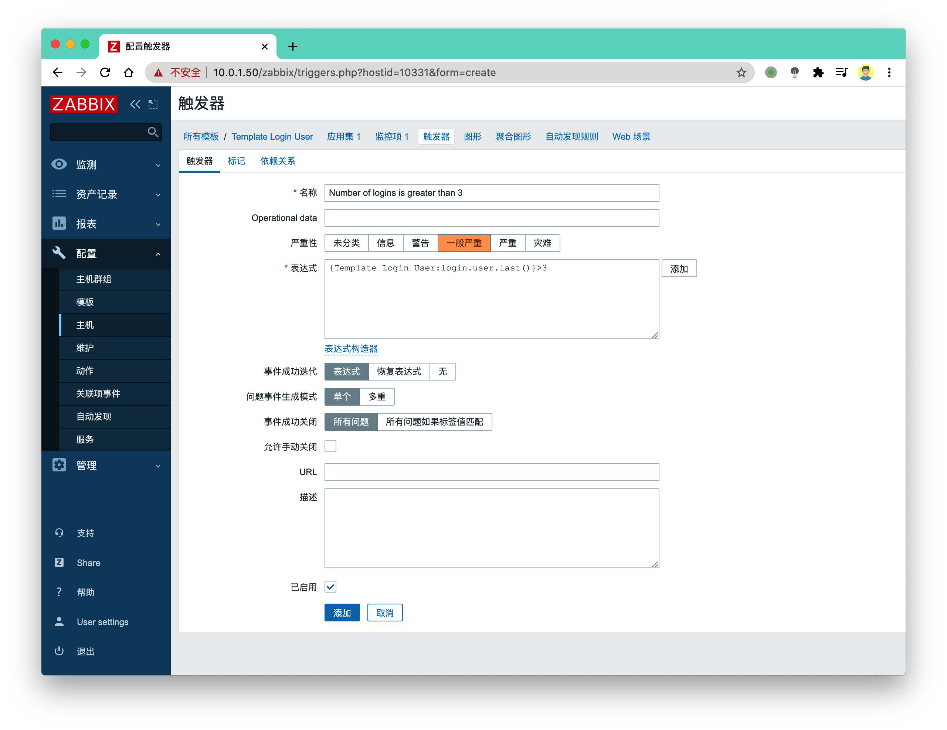This screenshot has width=947, height=730.
Task: Enable the 允许手动关闭 checkbox
Action: pos(330,446)
